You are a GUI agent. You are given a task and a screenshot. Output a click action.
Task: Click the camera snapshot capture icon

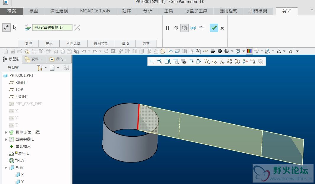coord(183,61)
